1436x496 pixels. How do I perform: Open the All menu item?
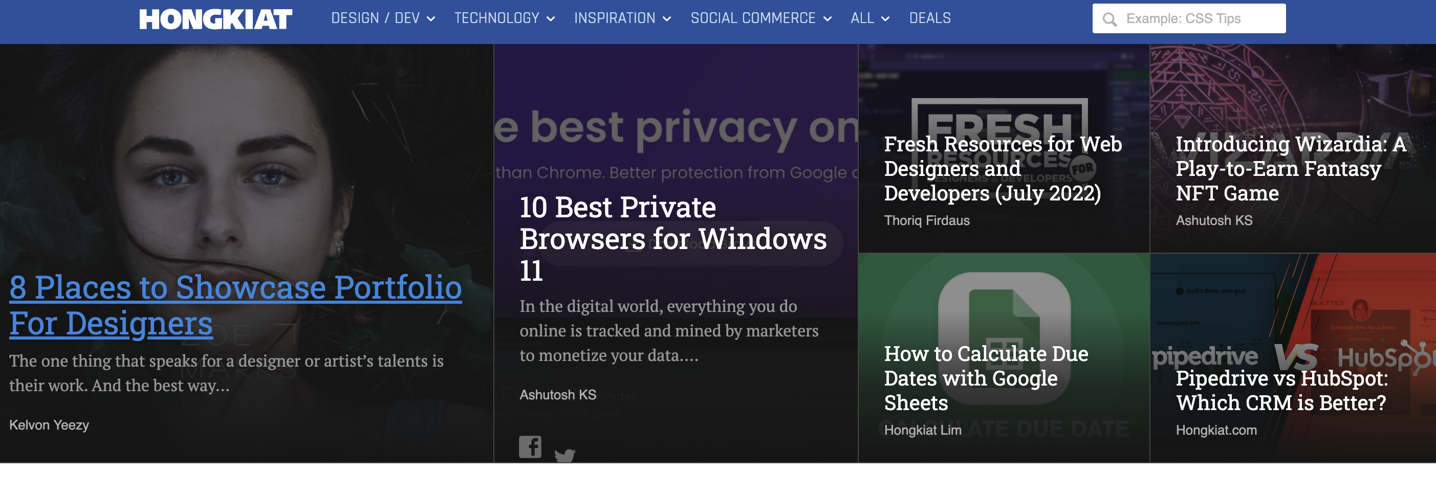click(862, 18)
